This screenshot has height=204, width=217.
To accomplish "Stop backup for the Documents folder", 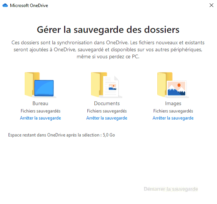I will 107,118.
